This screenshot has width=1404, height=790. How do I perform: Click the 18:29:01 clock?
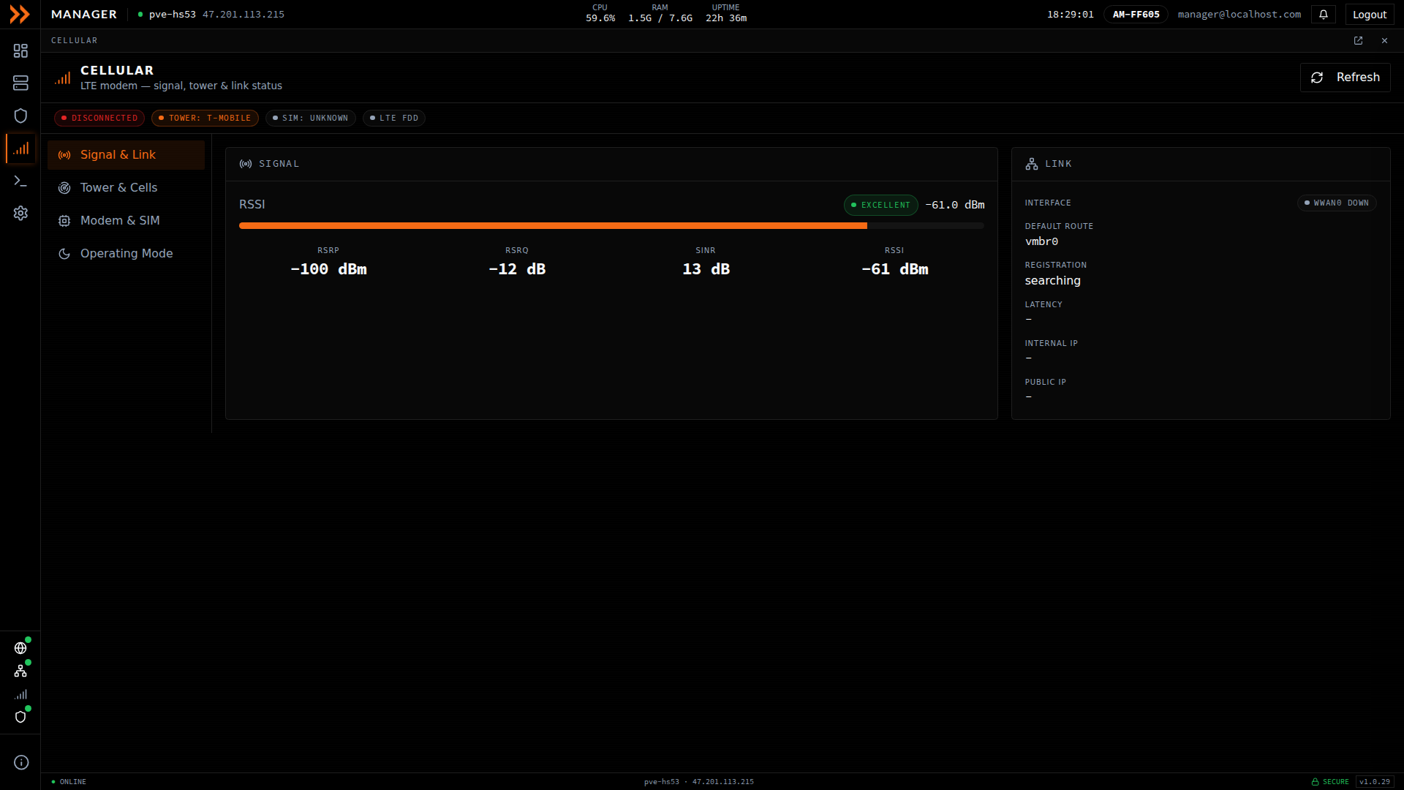pyautogui.click(x=1070, y=14)
